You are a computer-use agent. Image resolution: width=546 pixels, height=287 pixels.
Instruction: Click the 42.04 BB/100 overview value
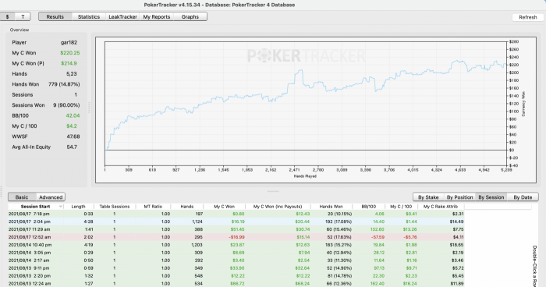pyautogui.click(x=73, y=115)
